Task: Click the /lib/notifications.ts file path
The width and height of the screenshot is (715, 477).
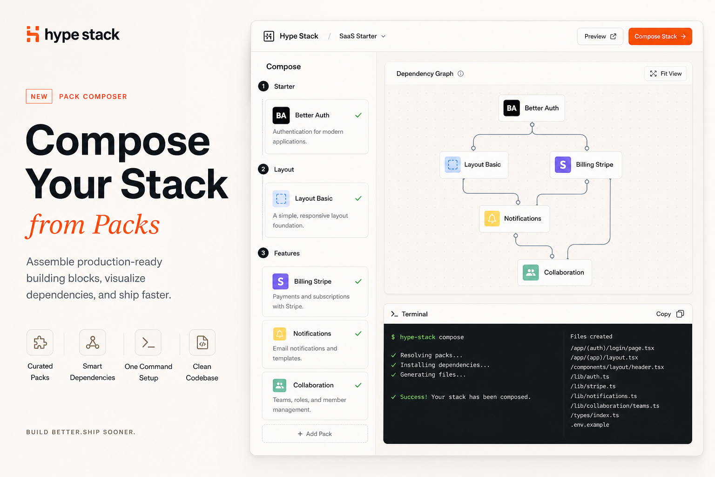Action: [604, 396]
